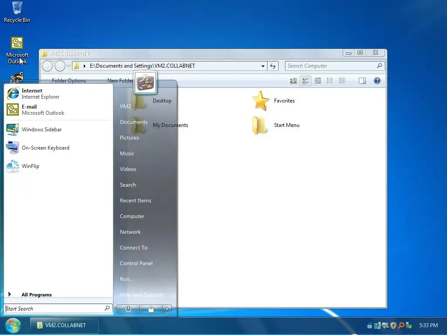The height and width of the screenshot is (335, 447).
Task: Go forward in the Explorer window
Action: coord(60,66)
